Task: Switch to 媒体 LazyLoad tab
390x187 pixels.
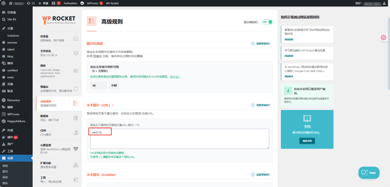Action: click(59, 71)
